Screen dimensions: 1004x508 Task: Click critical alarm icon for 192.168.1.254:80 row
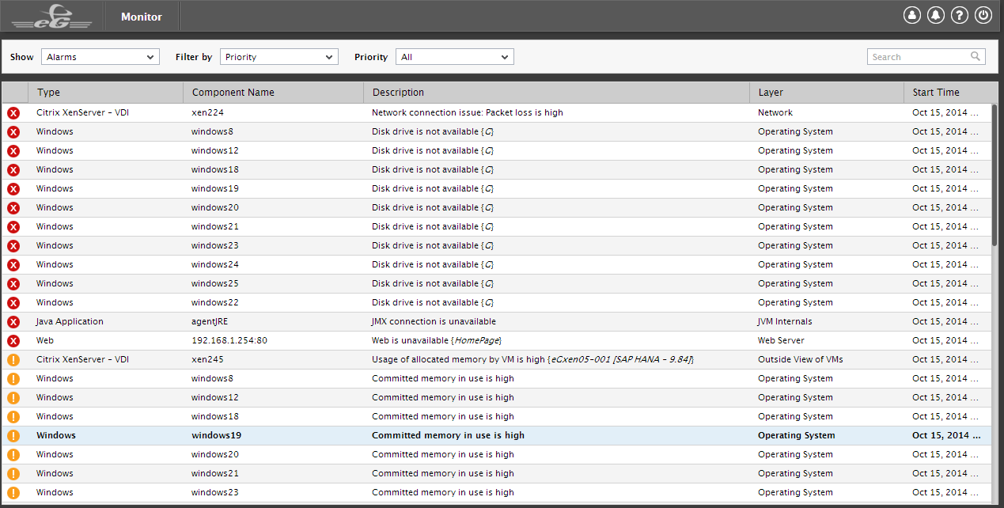[x=13, y=340]
